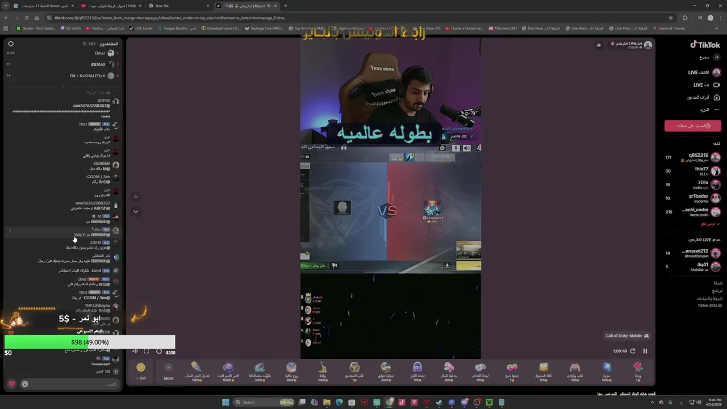This screenshot has height=409, width=727.
Task: Open player settings gear icon
Action: tap(158, 352)
